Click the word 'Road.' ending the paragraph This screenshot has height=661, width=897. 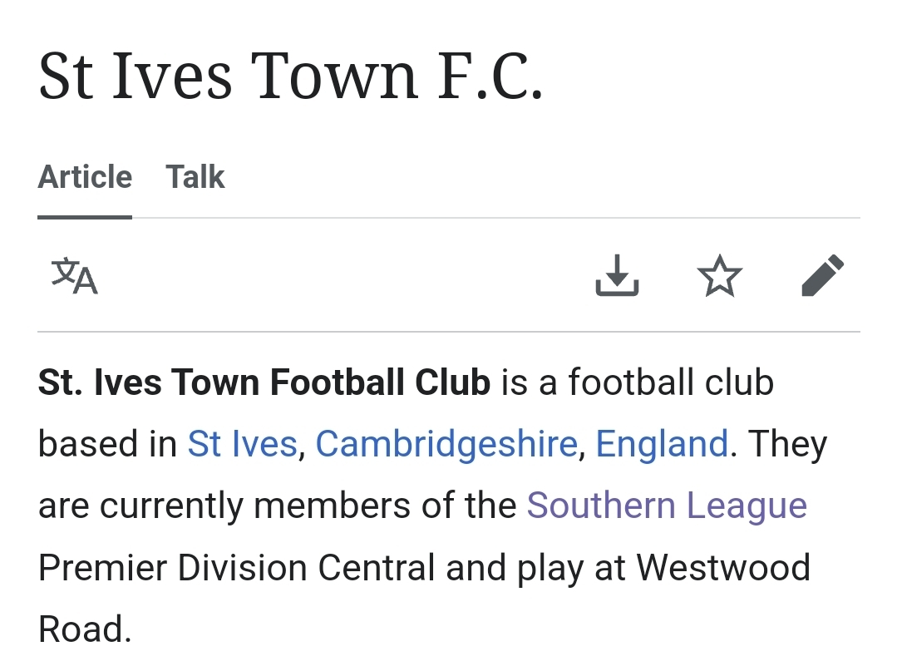[85, 629]
